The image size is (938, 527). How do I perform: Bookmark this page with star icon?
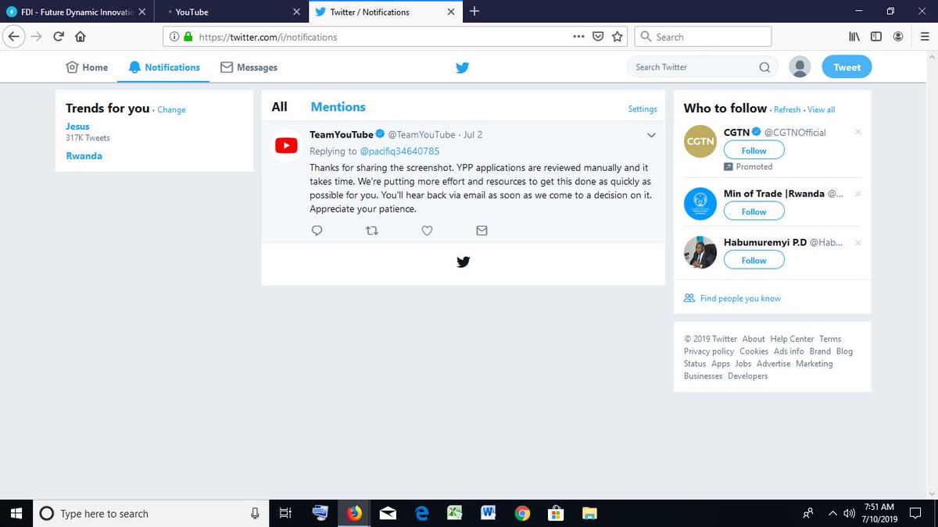(618, 37)
